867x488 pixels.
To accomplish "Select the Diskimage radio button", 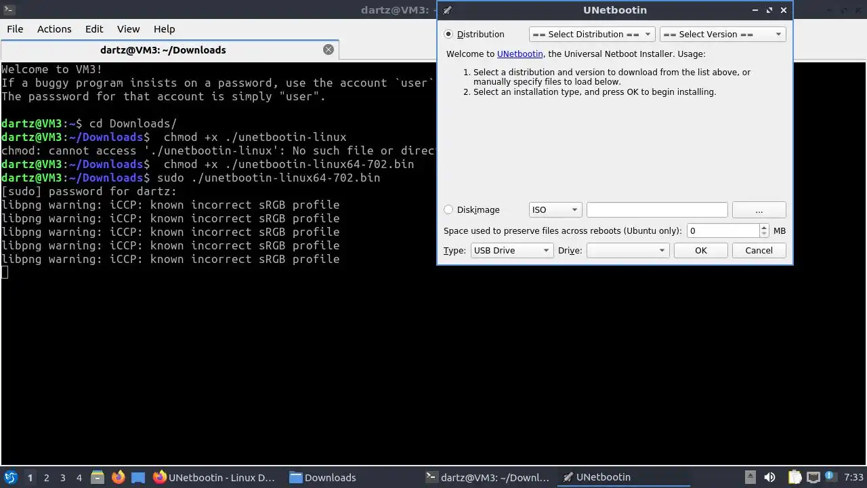I will [x=448, y=209].
